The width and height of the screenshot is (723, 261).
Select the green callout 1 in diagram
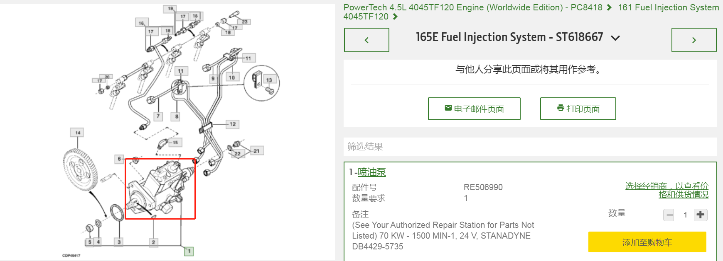tap(189, 251)
